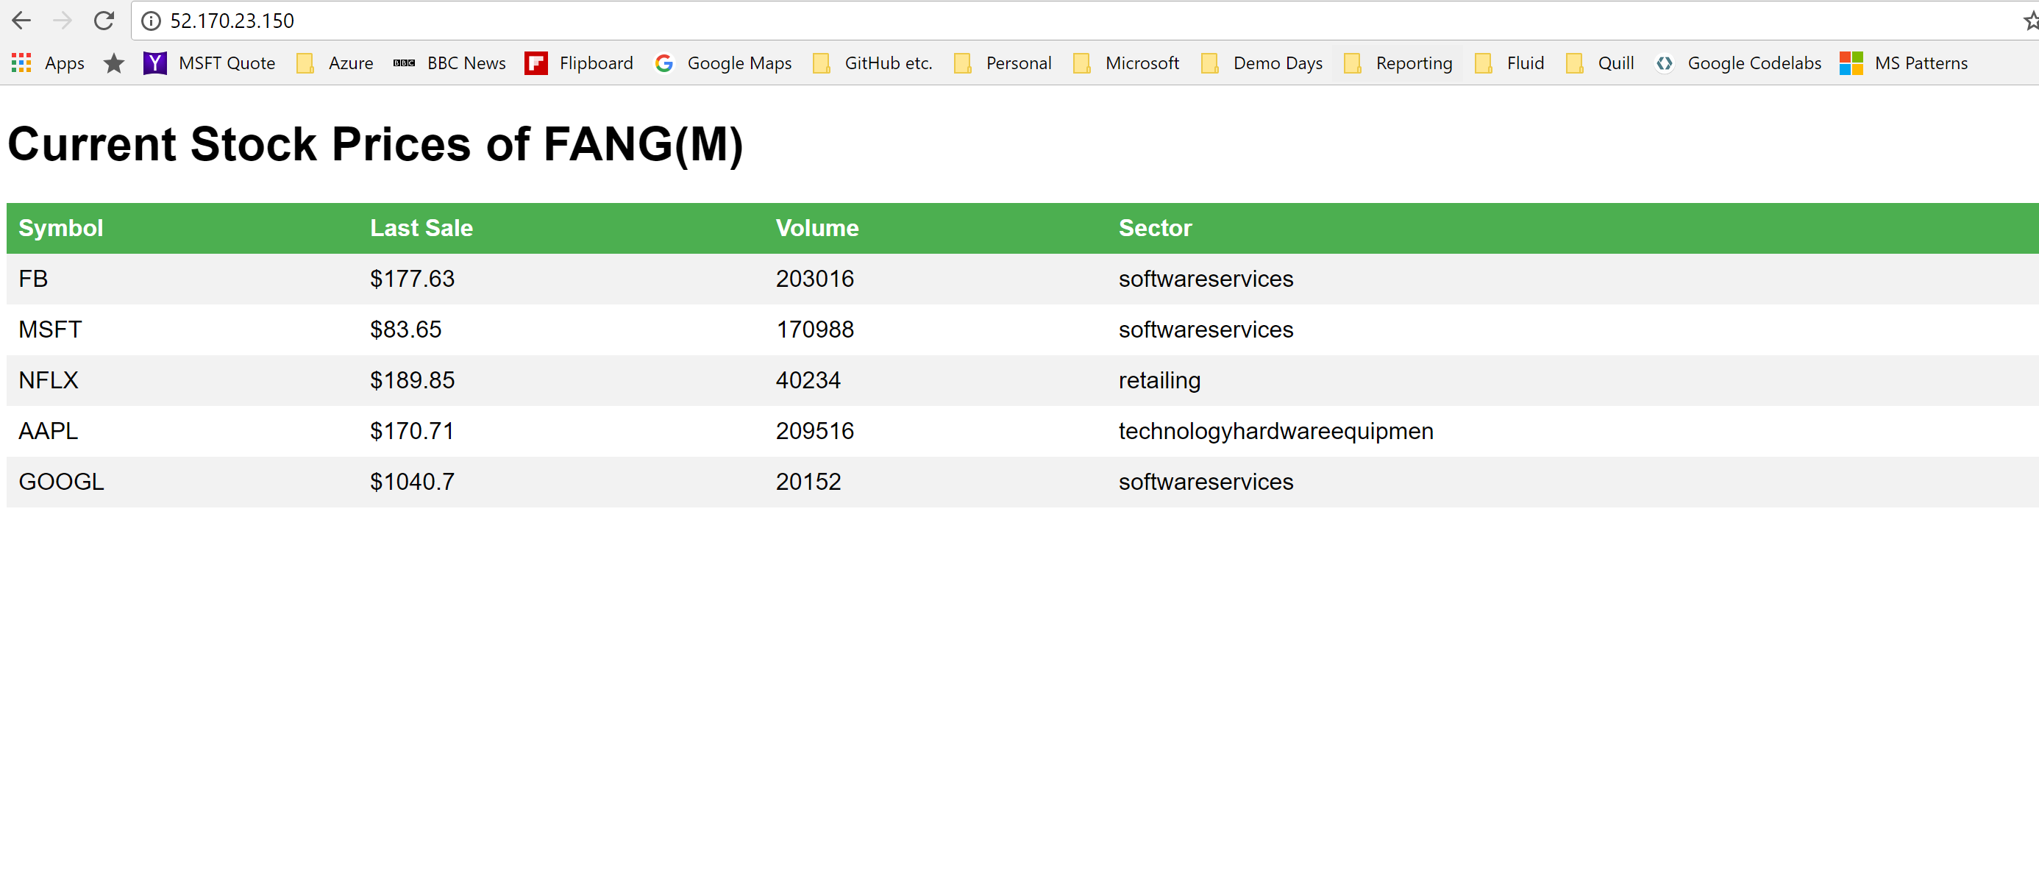This screenshot has height=873, width=2039.
Task: Expand the Demo Days bookmarks folder
Action: click(x=1262, y=63)
